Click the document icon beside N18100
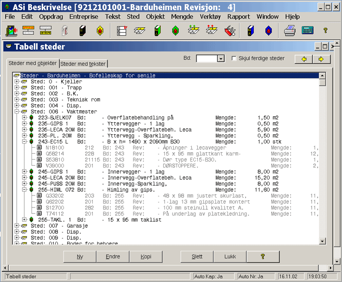The height and width of the screenshot is (282, 342). (x=39, y=147)
